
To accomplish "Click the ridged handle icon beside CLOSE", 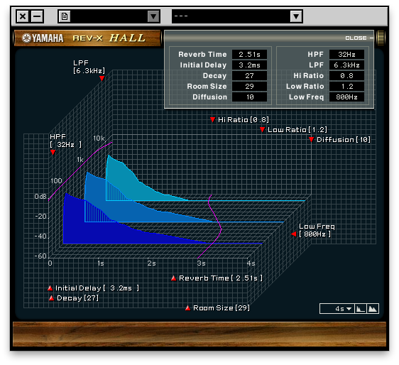I will (381, 38).
